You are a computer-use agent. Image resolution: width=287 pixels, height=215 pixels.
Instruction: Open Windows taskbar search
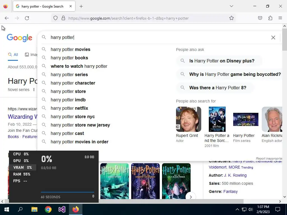[x=20, y=209]
